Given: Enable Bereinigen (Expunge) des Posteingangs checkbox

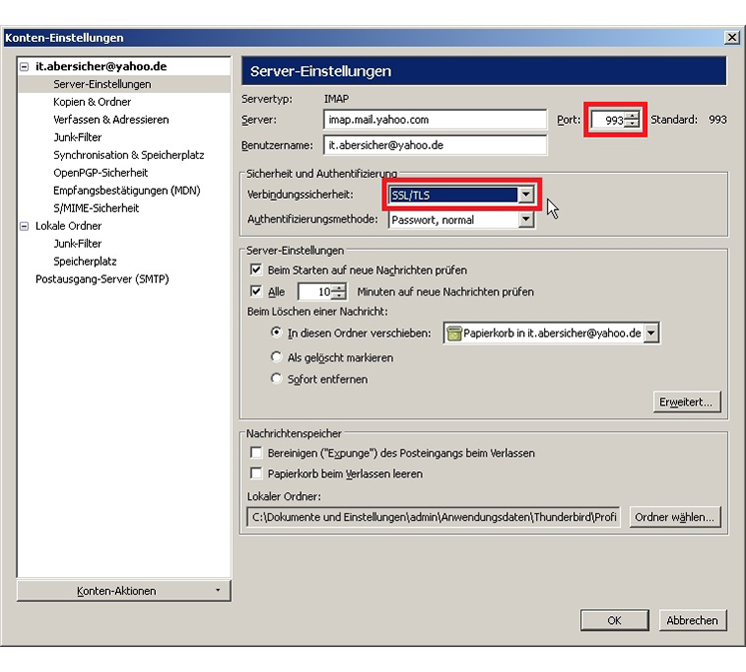Looking at the screenshot, I should [x=257, y=453].
